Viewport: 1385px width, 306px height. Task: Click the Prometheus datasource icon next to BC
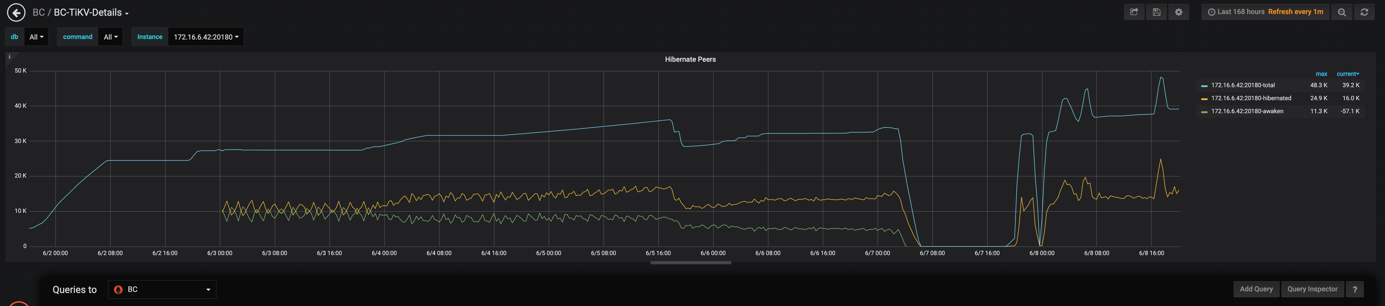[119, 289]
